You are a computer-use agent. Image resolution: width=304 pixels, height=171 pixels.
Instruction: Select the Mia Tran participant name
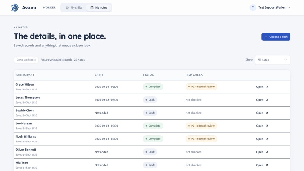coord(21,163)
